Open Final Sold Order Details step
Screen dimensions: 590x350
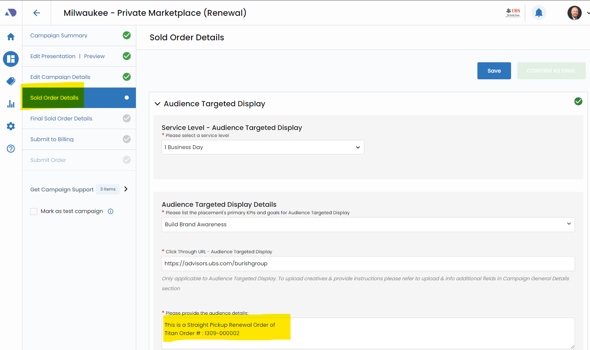tap(61, 119)
